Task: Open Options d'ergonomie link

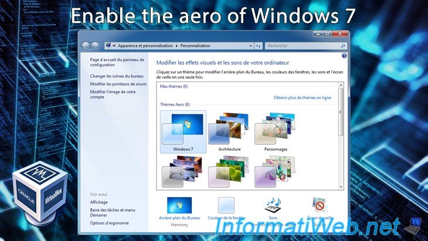Action: [x=109, y=223]
